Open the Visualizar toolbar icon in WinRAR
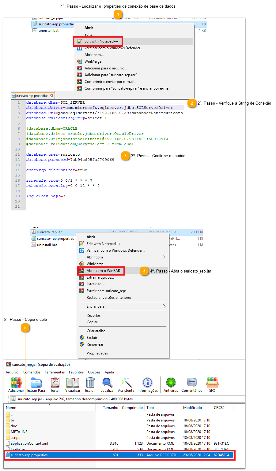 73,383
